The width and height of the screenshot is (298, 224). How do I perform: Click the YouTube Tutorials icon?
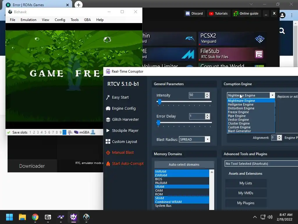coord(211,13)
